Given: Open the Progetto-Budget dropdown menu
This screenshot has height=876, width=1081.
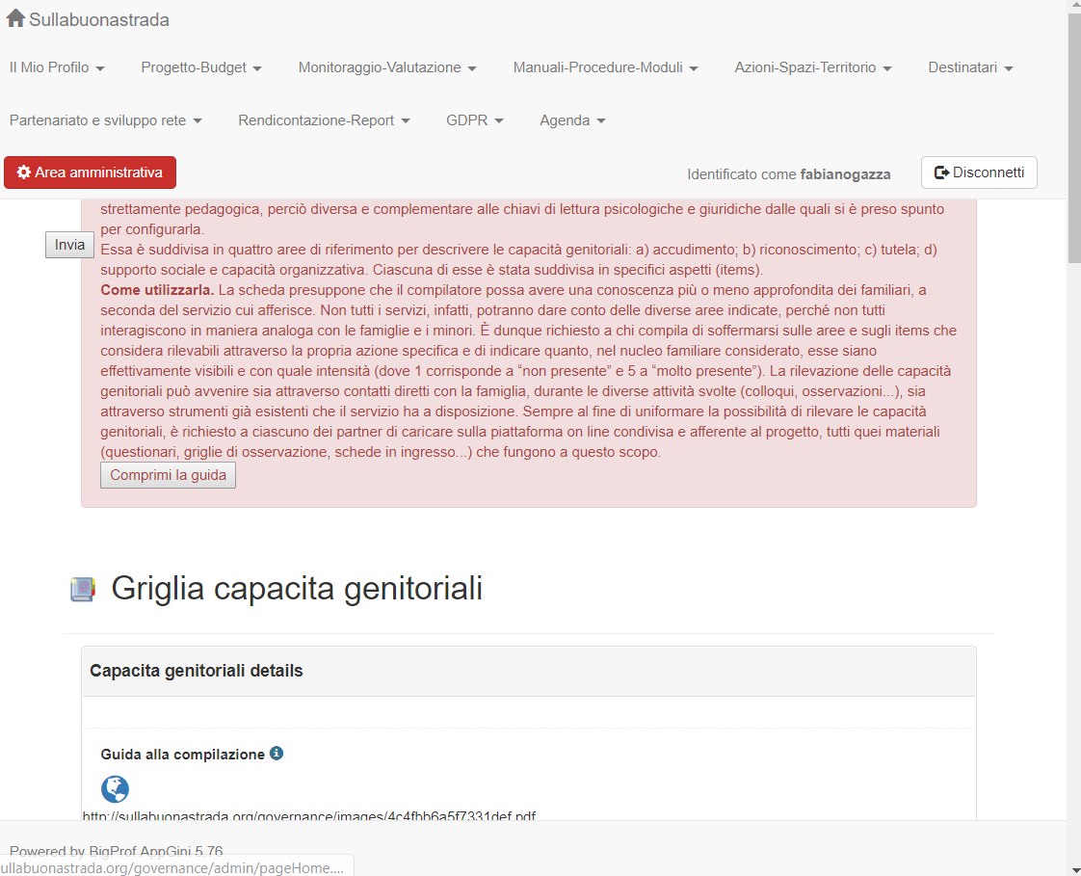Looking at the screenshot, I should [x=201, y=67].
